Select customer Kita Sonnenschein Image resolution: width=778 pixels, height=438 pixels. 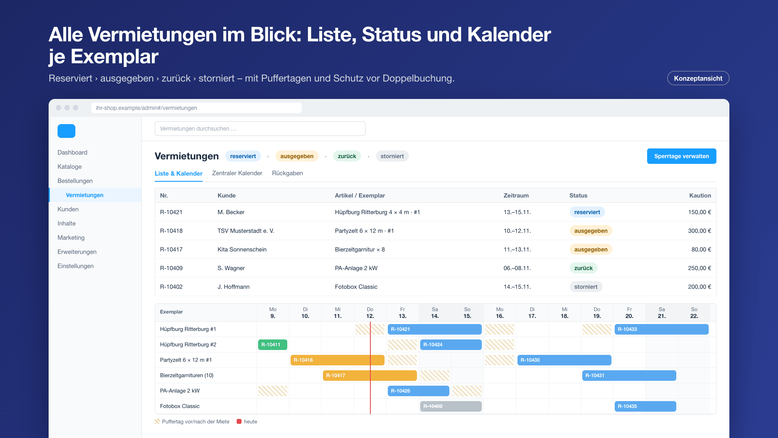coord(242,249)
